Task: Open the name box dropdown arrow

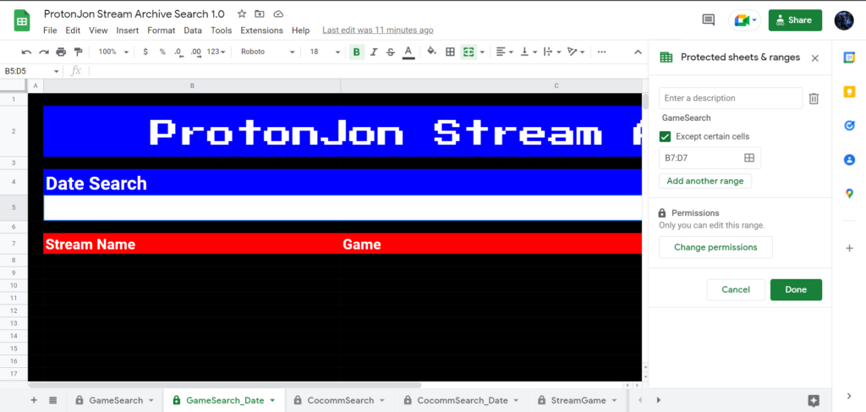Action: (57, 71)
